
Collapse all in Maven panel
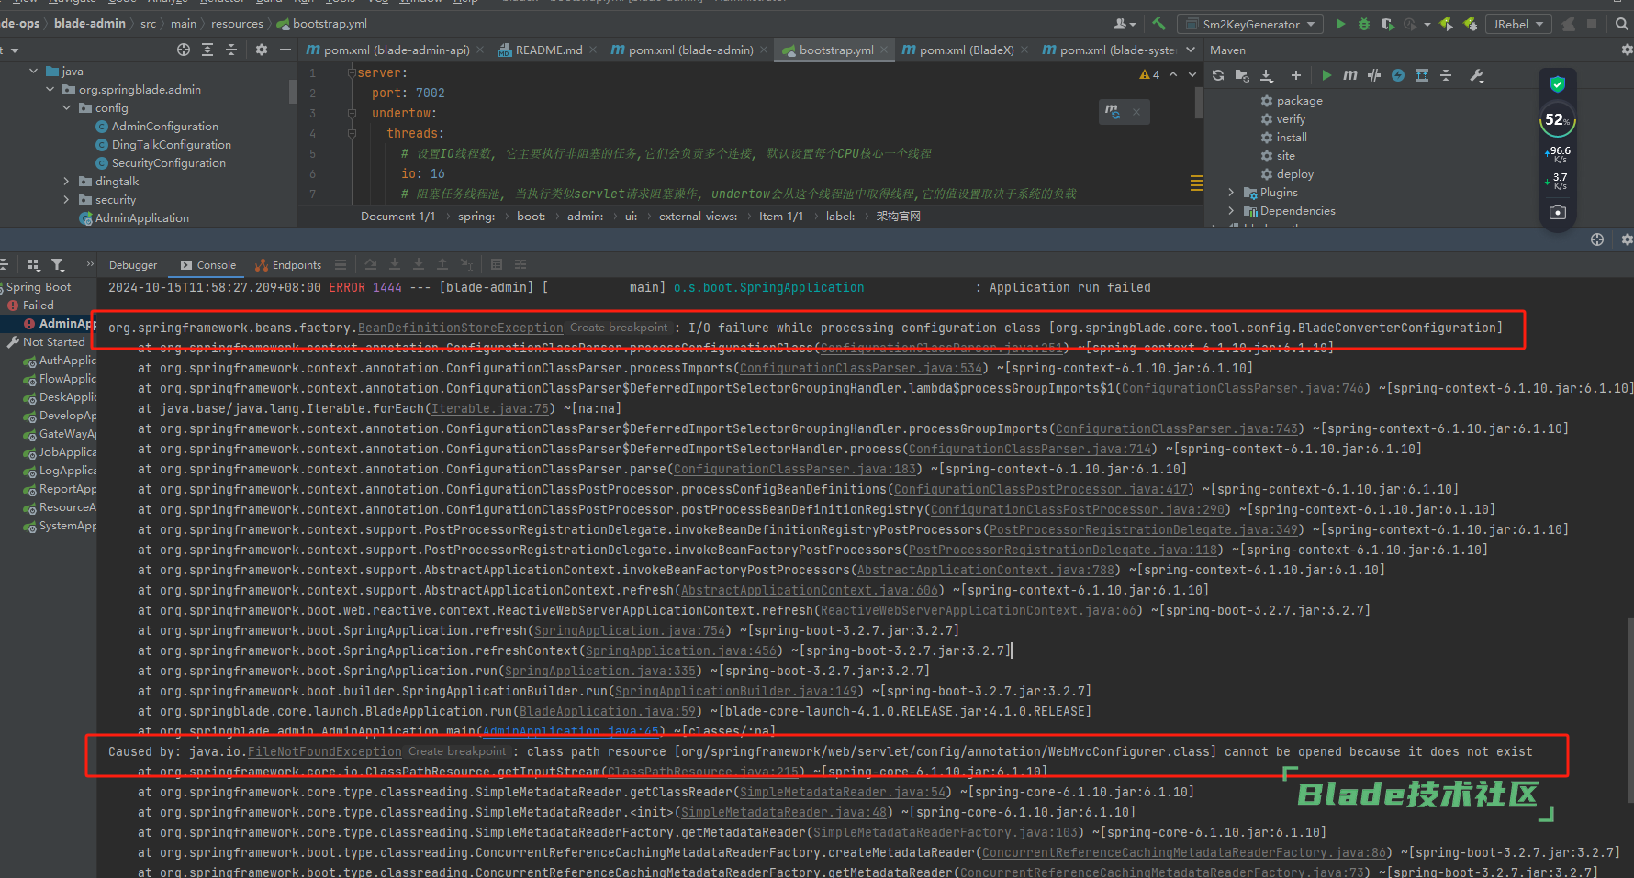tap(1446, 75)
